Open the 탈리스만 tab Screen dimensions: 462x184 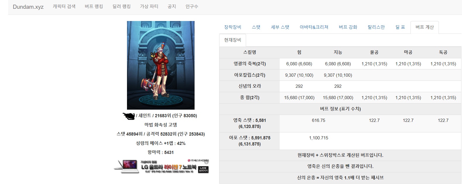pyautogui.click(x=376, y=27)
